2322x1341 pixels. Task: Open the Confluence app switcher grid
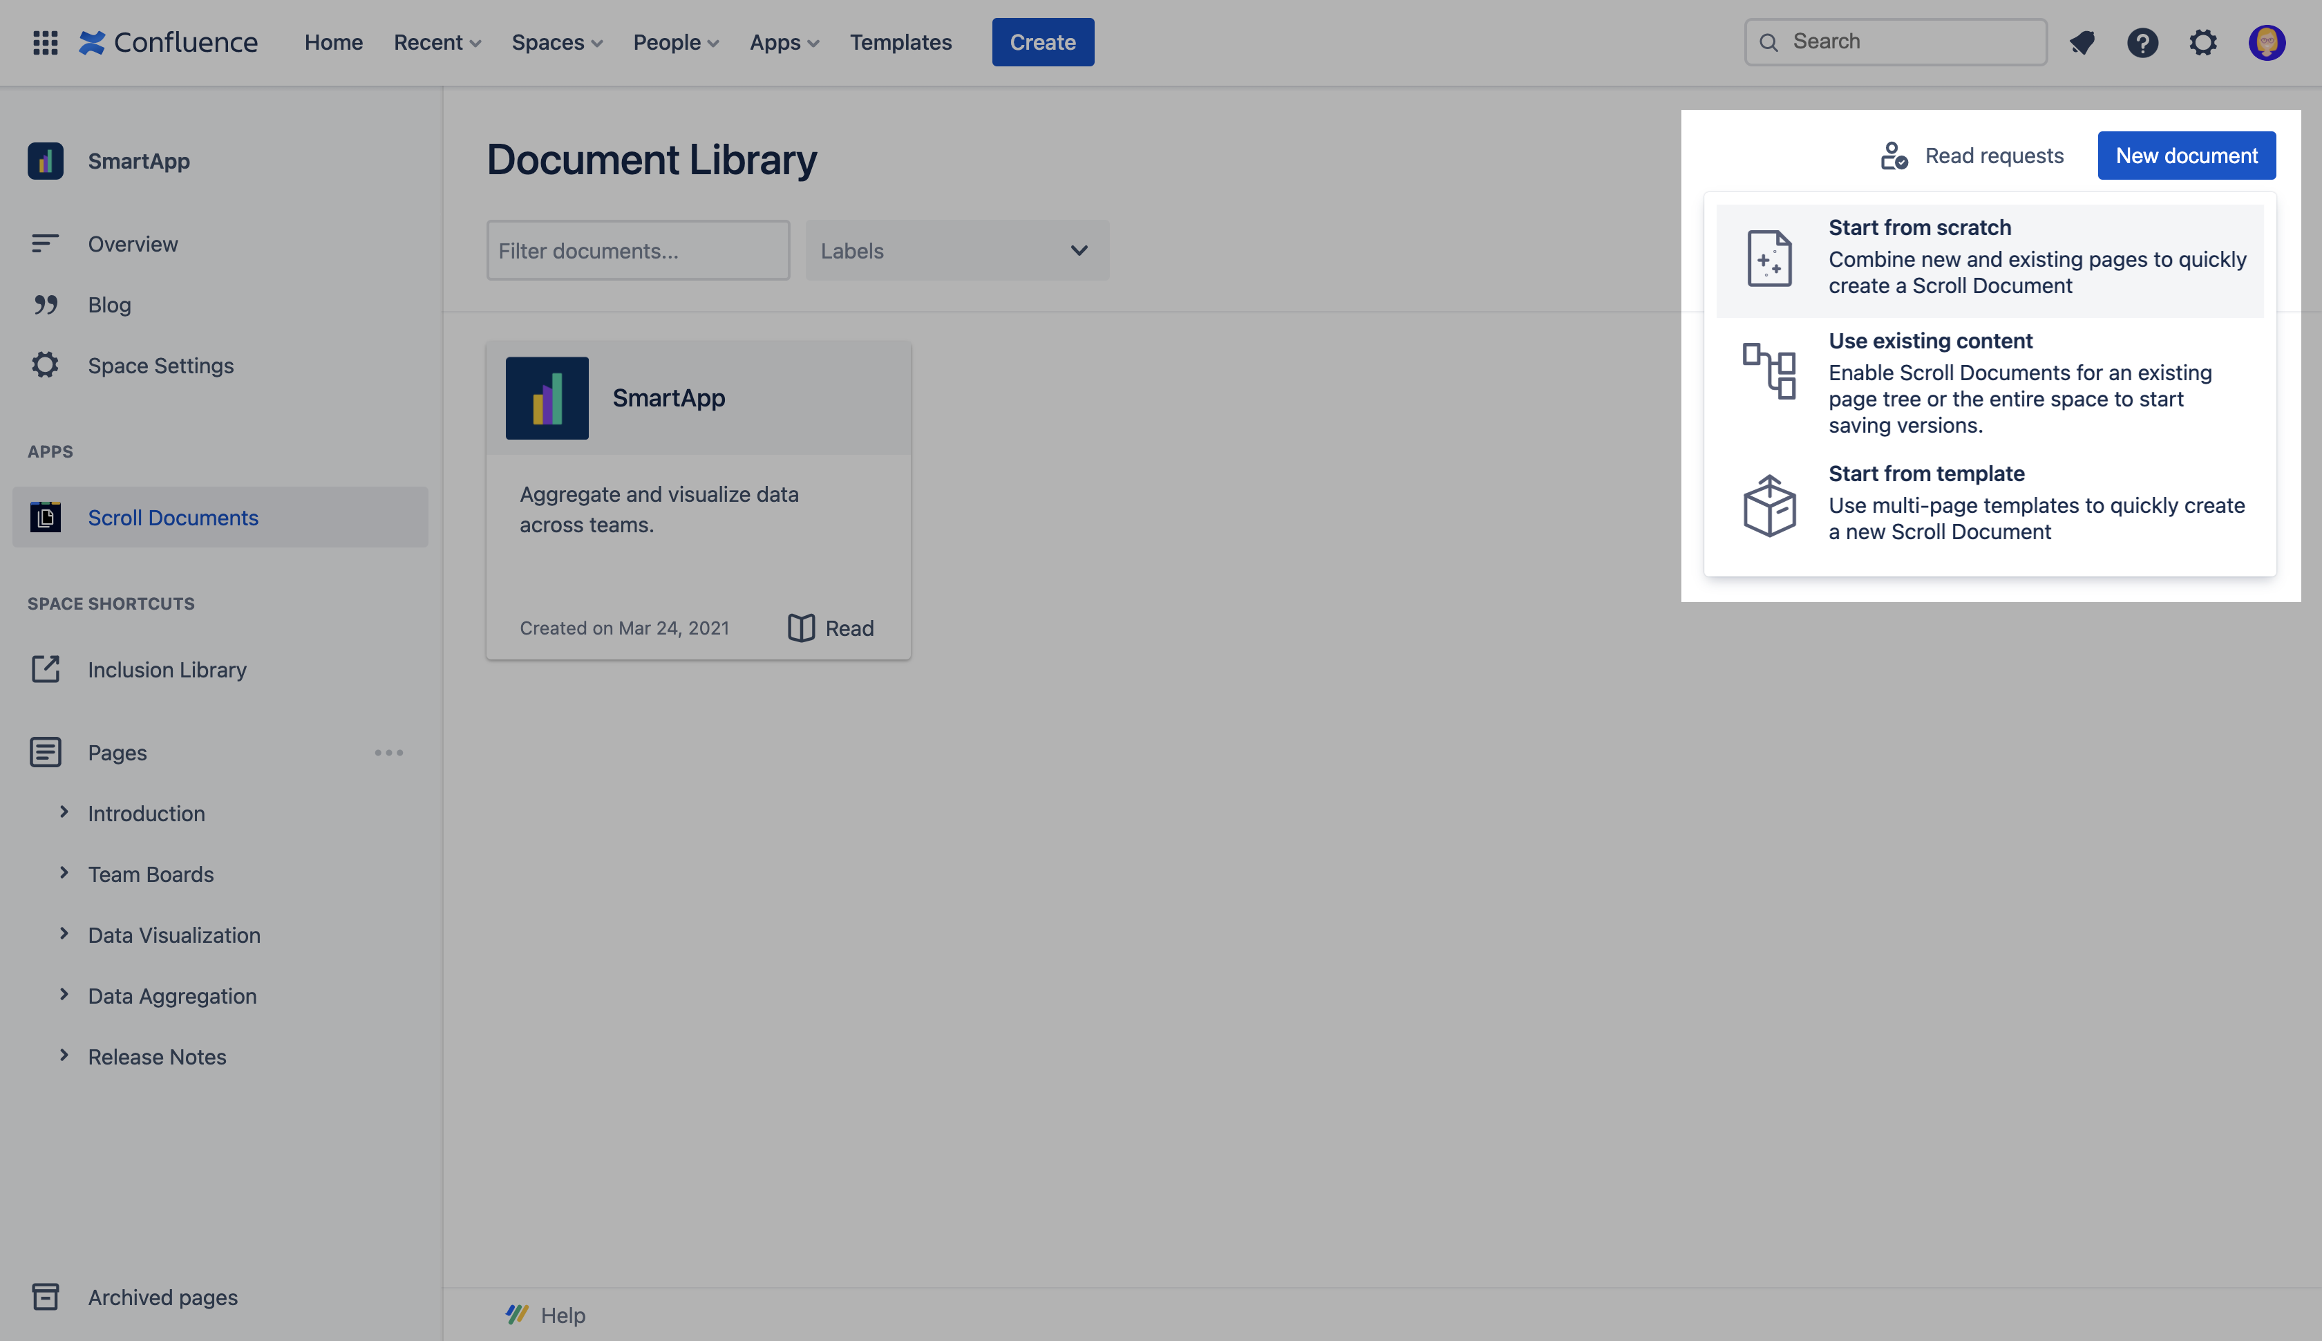point(44,41)
